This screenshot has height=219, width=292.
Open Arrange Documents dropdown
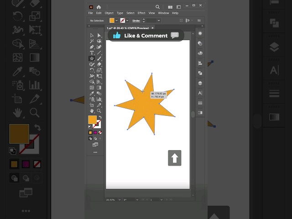pyautogui.click(x=170, y=7)
